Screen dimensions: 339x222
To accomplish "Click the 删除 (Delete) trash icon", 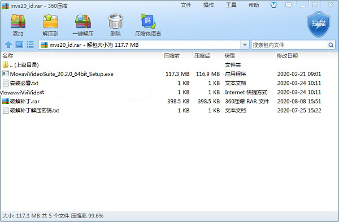I will click(115, 21).
